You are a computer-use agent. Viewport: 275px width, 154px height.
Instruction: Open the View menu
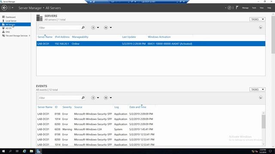pyautogui.click(x=262, y=8)
